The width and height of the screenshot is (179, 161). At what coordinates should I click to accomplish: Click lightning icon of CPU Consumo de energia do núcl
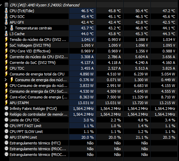point(6,86)
